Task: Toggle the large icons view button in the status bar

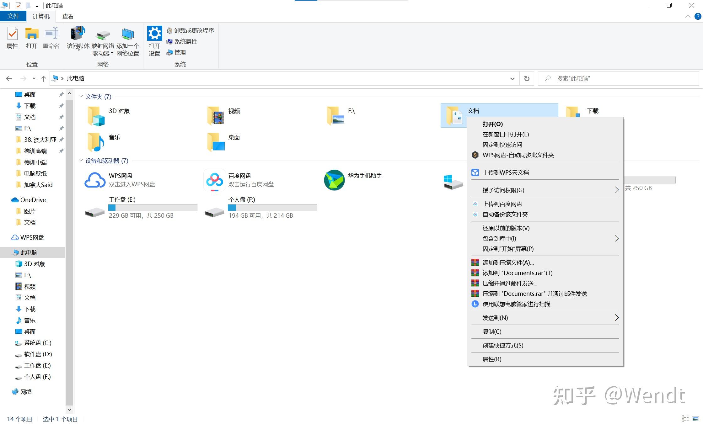Action: pos(695,419)
